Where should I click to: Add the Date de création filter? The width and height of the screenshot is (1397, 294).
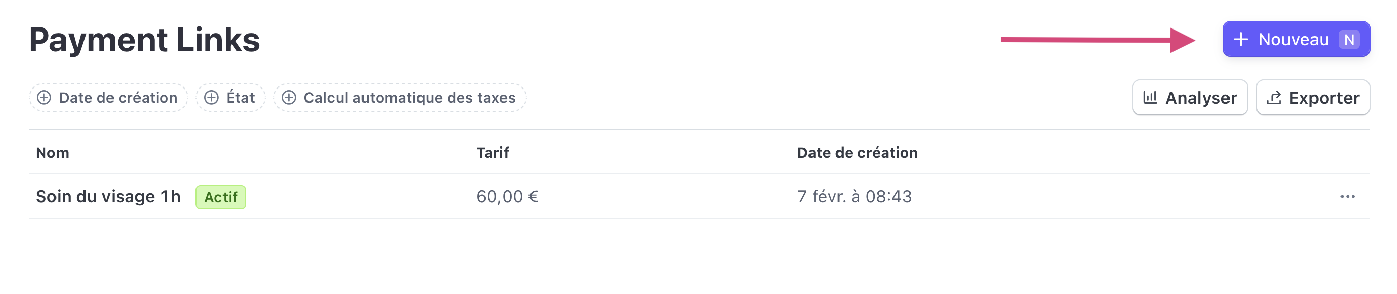[x=108, y=98]
